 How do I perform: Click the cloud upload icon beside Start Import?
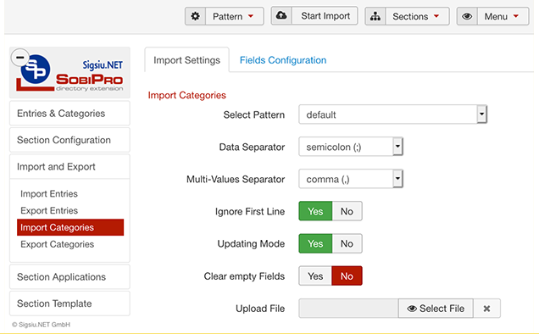281,16
